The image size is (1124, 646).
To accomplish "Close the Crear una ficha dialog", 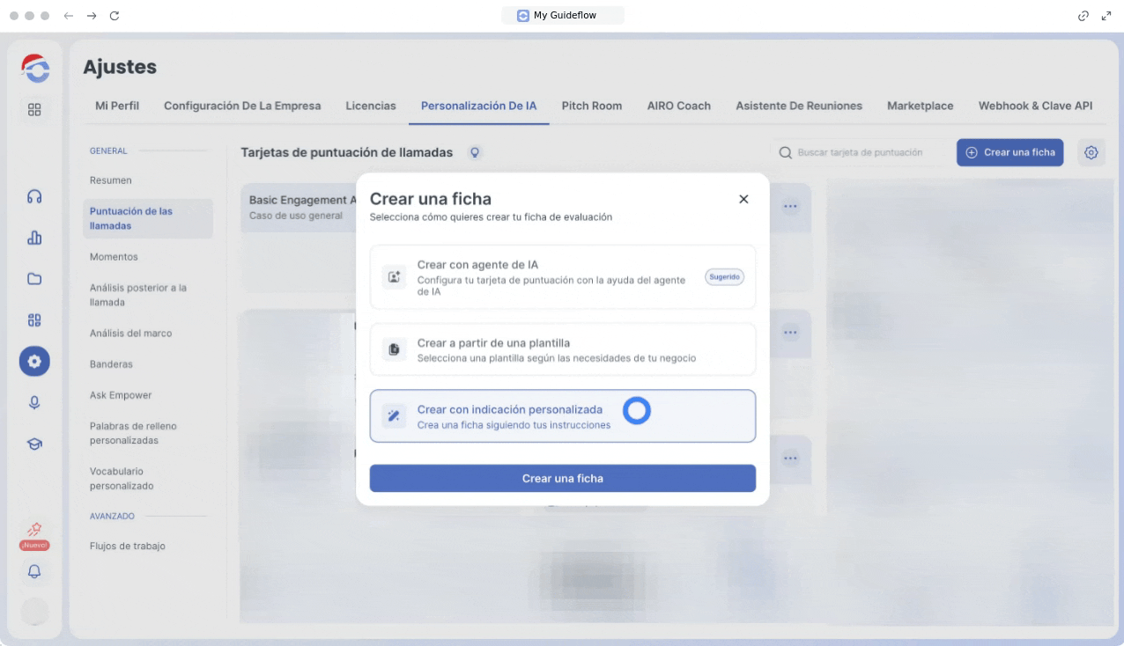I will (743, 199).
